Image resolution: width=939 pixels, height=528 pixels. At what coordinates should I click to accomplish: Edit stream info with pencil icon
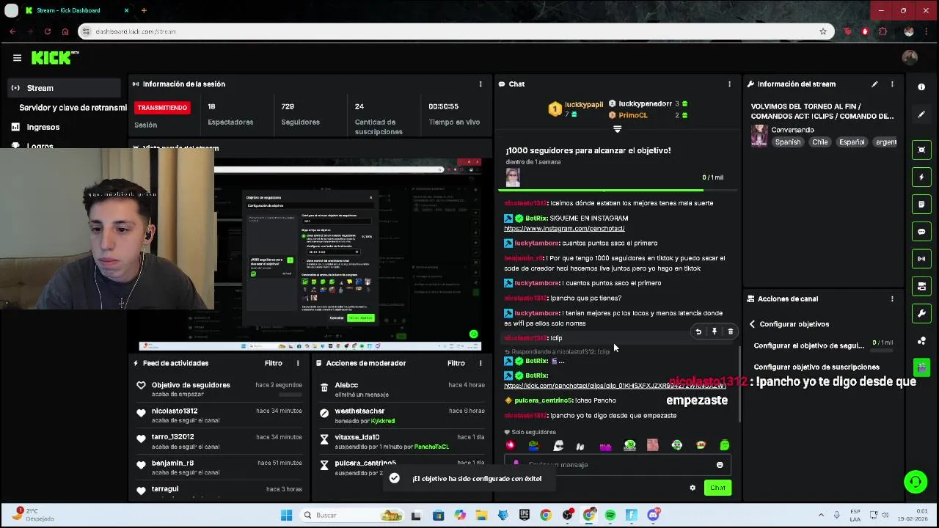click(x=874, y=84)
